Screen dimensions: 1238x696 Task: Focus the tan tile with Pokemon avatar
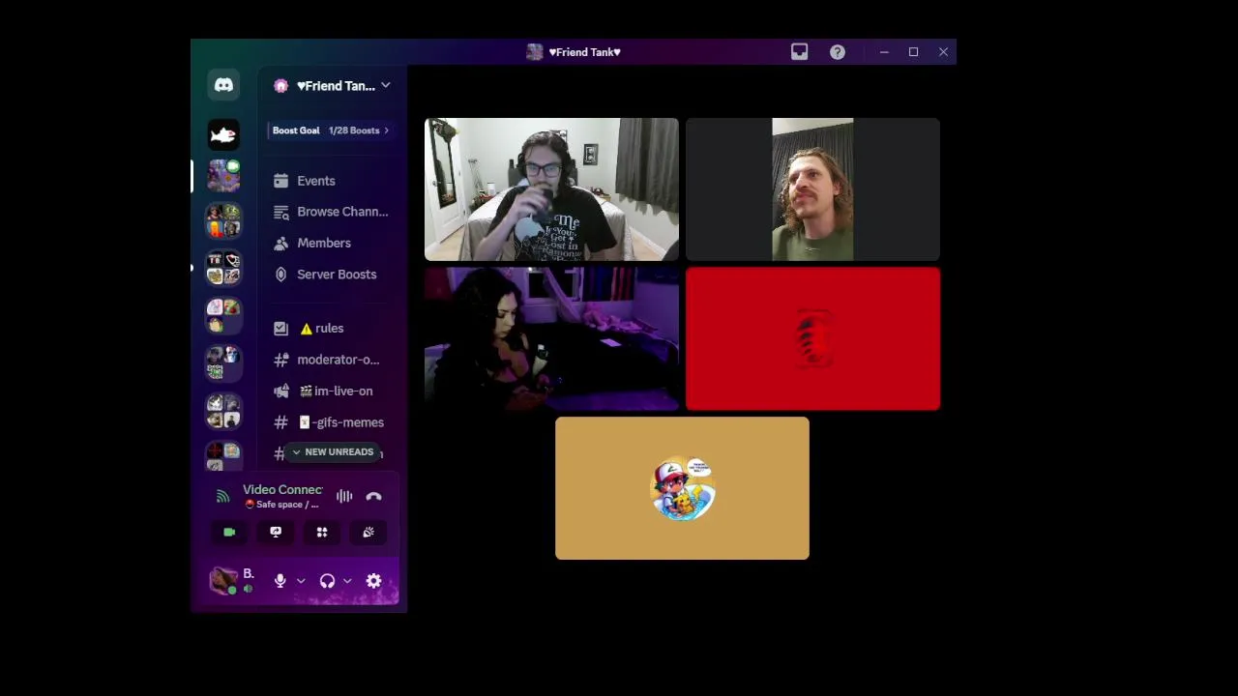pyautogui.click(x=682, y=488)
